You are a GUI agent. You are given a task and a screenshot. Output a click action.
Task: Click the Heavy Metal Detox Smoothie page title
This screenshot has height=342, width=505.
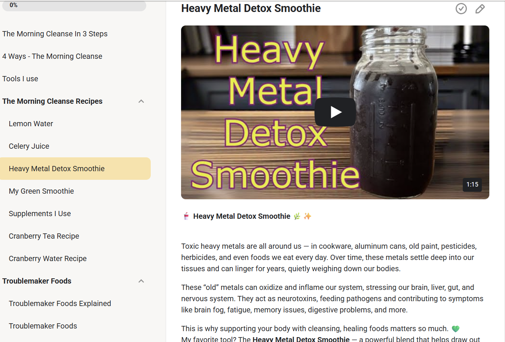251,8
